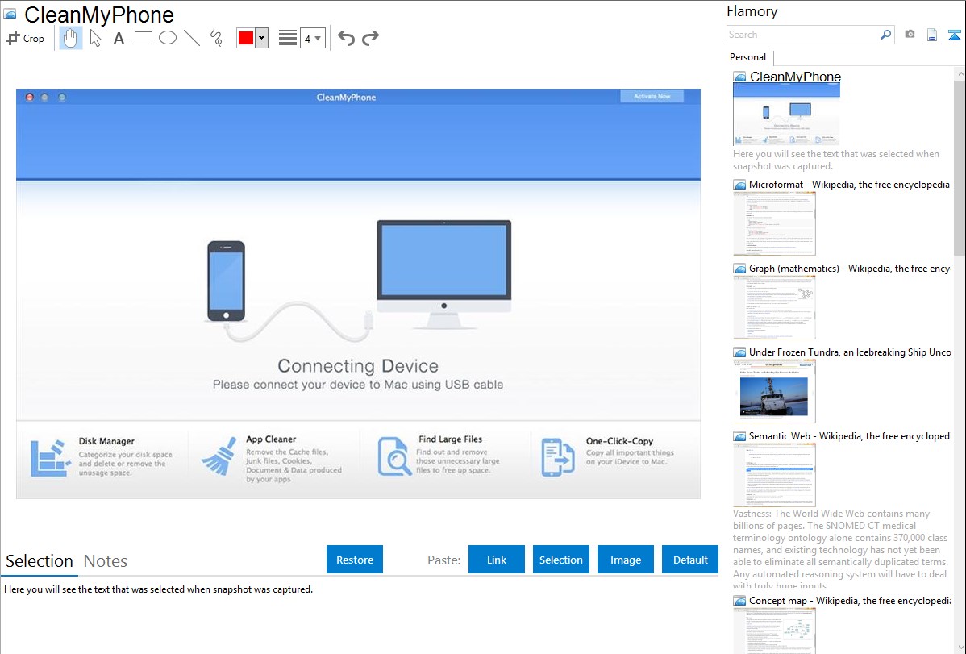Select the icebreaking ship thumbnail
The height and width of the screenshot is (654, 966).
pyautogui.click(x=774, y=391)
